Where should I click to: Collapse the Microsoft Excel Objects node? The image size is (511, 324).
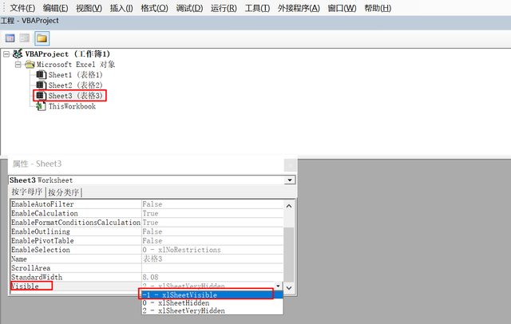pos(18,65)
